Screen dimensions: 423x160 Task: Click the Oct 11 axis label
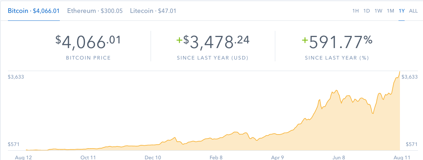tap(88, 157)
